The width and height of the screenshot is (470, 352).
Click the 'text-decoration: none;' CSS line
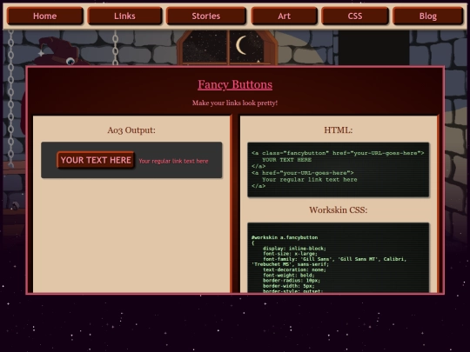294,270
